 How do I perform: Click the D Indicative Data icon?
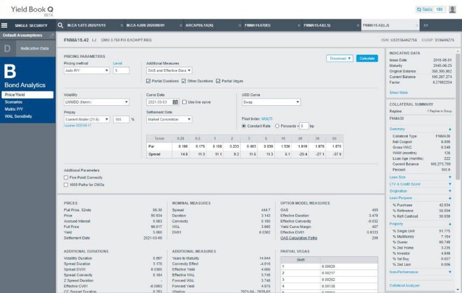pos(7,48)
